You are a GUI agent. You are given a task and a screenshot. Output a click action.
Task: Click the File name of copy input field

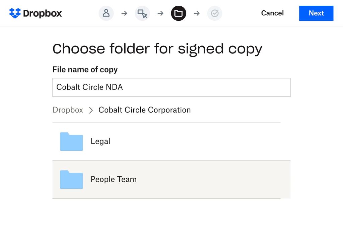171,87
